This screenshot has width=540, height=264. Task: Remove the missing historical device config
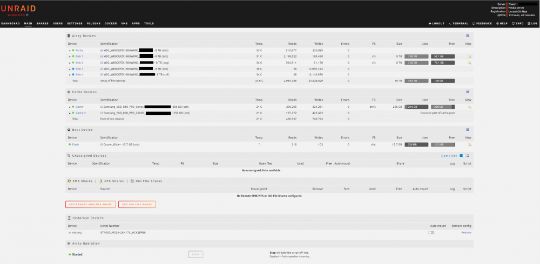point(467,233)
